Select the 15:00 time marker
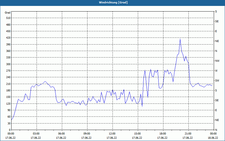The width and height of the screenshot is (225, 141). 138,134
